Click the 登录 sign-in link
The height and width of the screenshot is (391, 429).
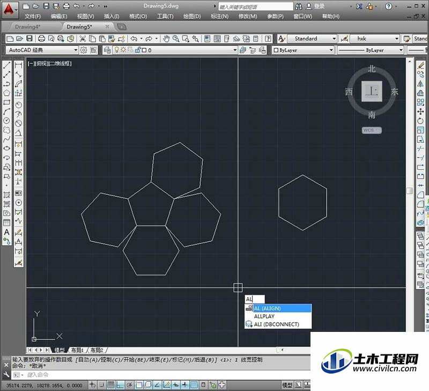[319, 6]
